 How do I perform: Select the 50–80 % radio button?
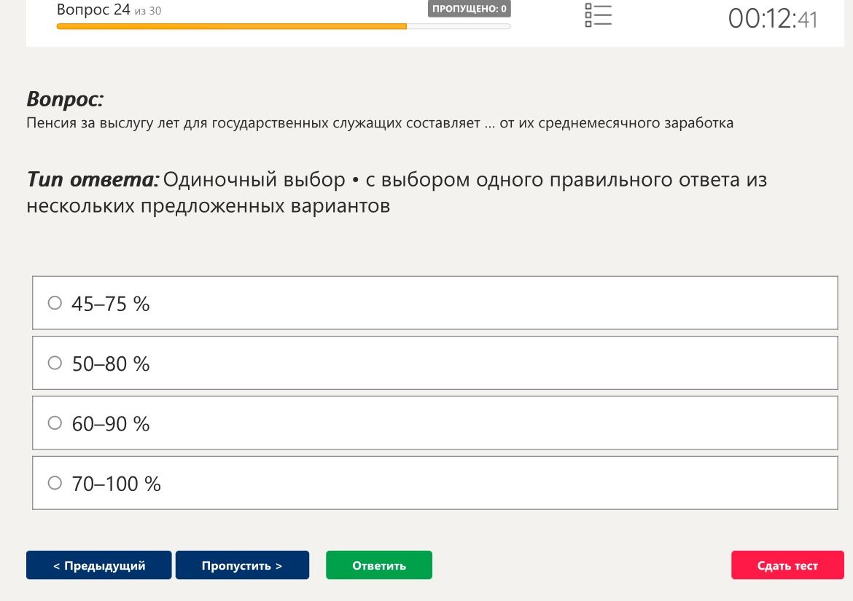click(x=55, y=363)
